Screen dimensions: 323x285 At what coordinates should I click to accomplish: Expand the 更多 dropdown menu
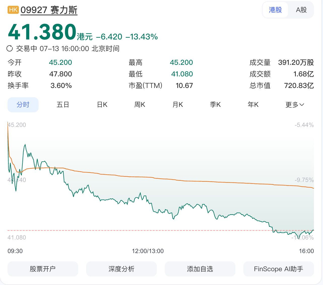click(295, 105)
